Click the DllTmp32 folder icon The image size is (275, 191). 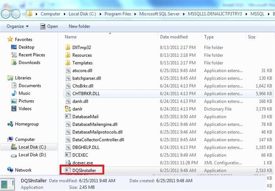click(x=68, y=47)
